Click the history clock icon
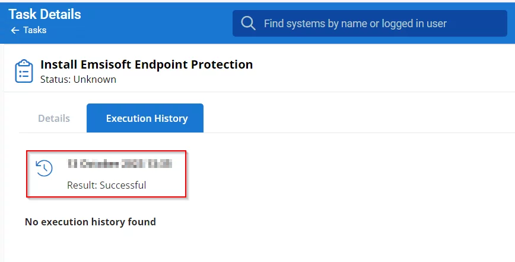Viewport: 515px width, 262px height. pyautogui.click(x=44, y=168)
